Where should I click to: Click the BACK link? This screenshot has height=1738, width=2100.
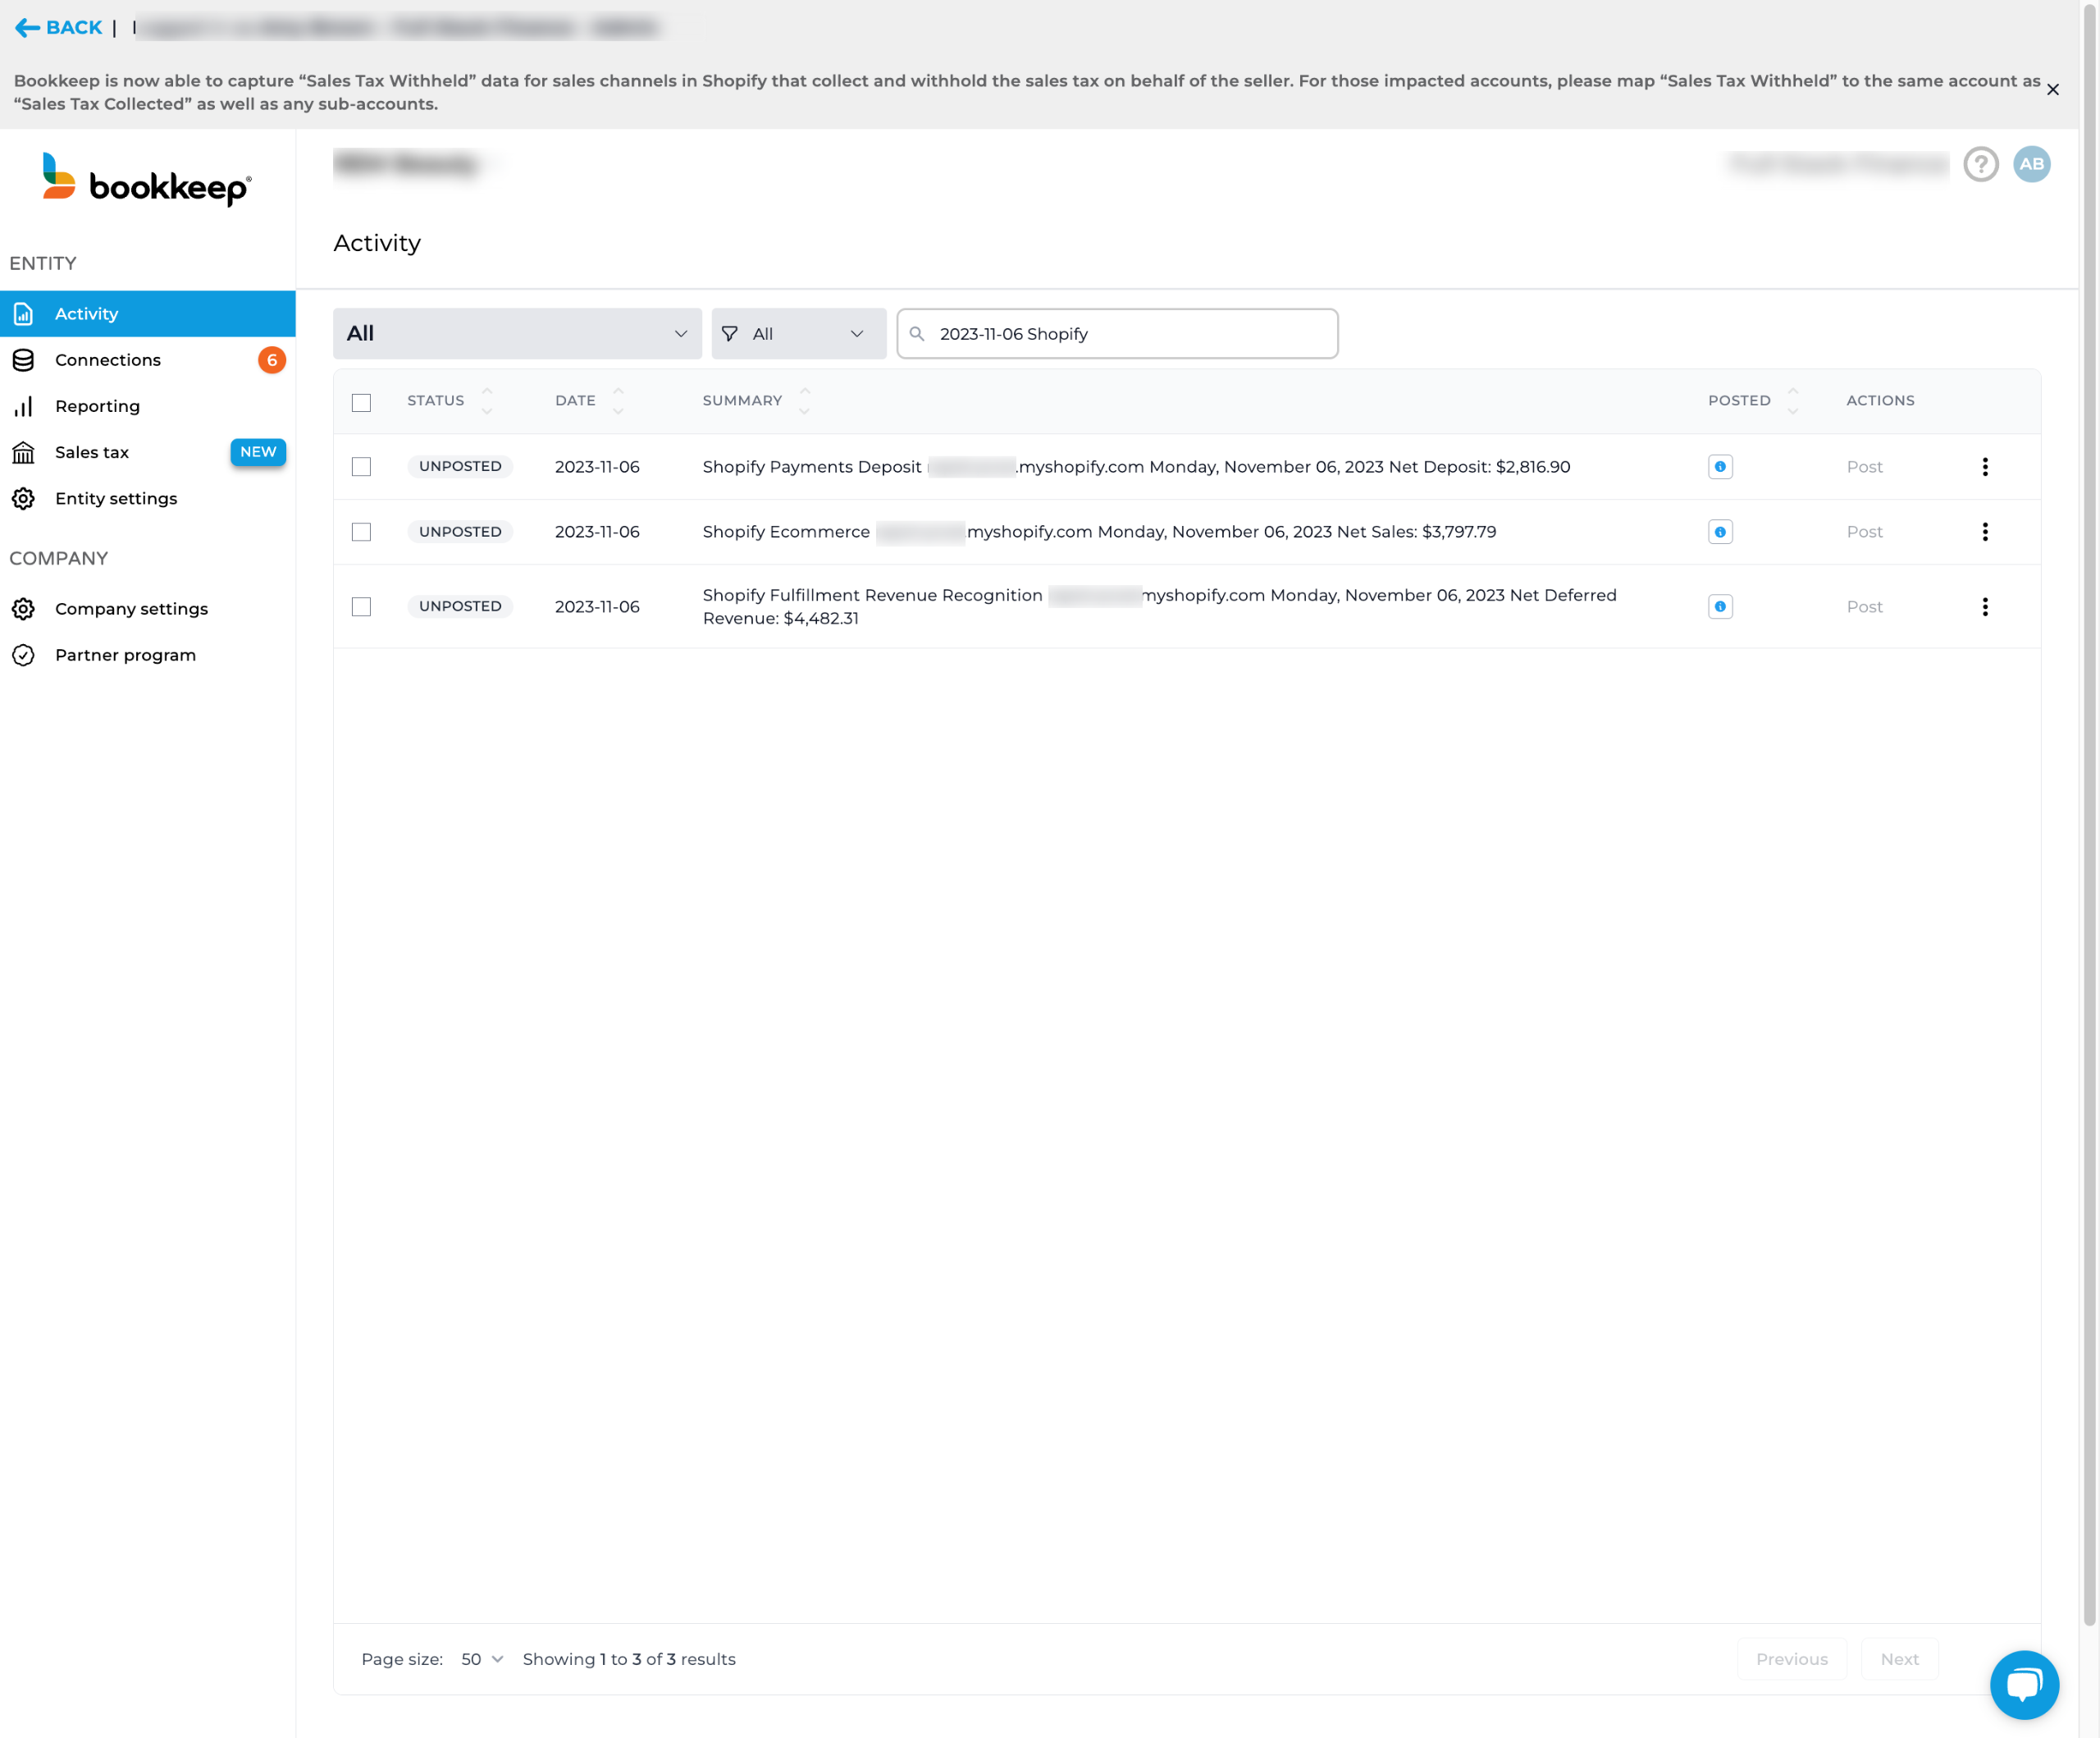coord(59,27)
